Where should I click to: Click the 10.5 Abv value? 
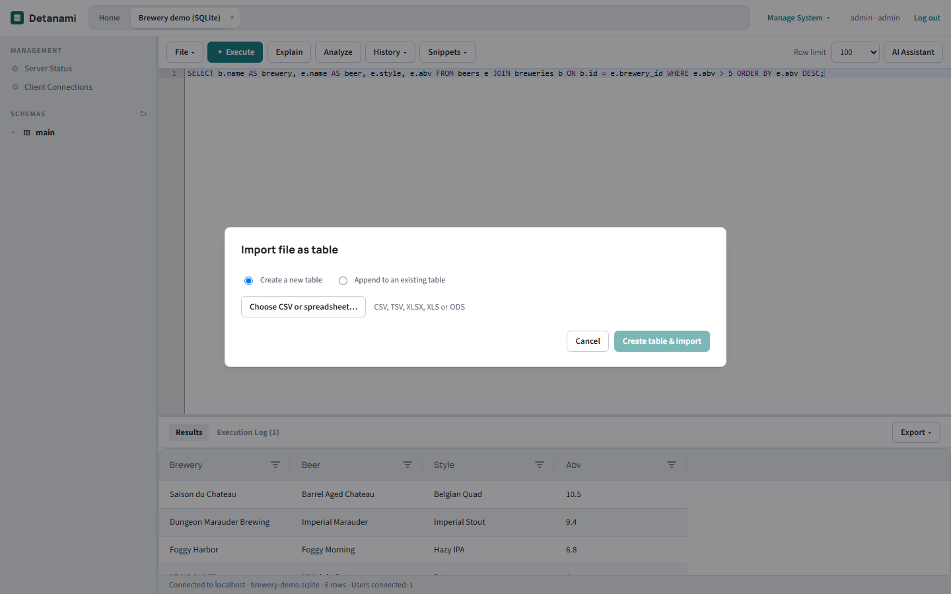573,494
